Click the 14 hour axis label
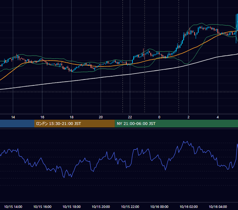 (x=13, y=117)
